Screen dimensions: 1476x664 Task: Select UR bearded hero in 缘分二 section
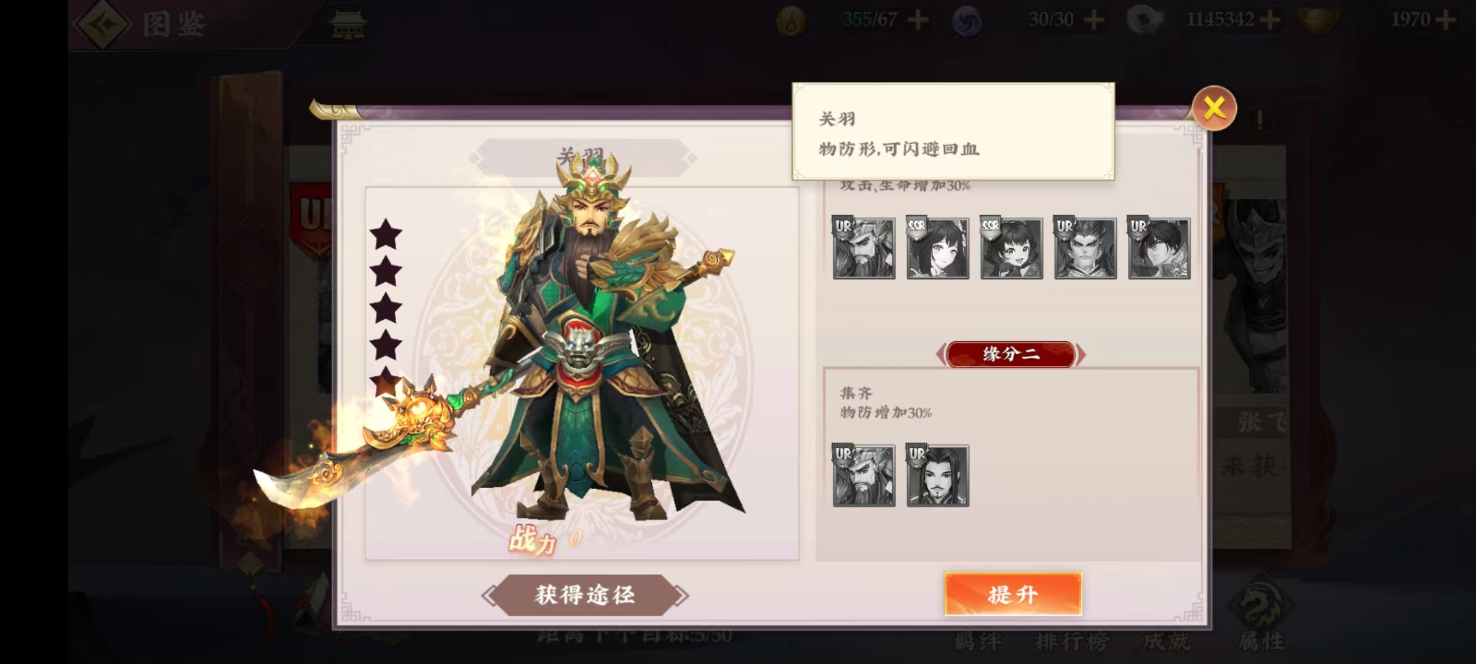coord(863,475)
